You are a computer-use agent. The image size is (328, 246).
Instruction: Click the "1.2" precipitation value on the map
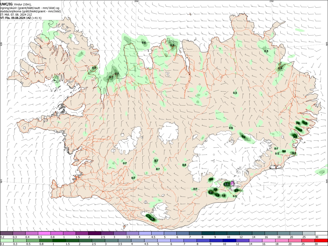[243, 137]
